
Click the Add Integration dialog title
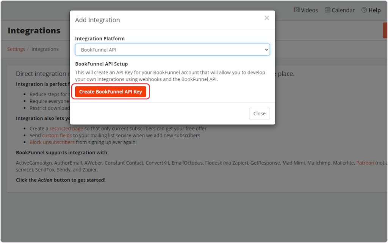(x=97, y=20)
